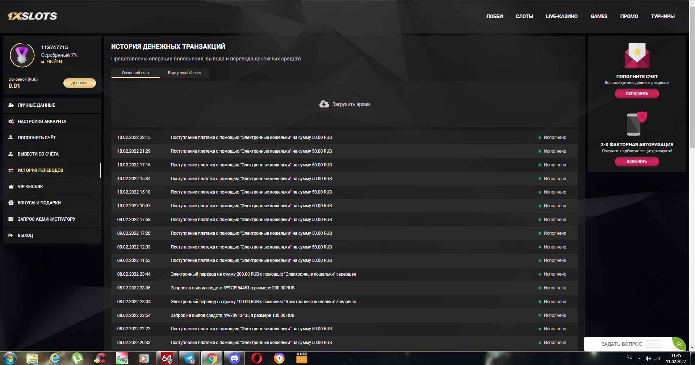
Task: Open D-Link utility from taskbar
Action: (302, 358)
